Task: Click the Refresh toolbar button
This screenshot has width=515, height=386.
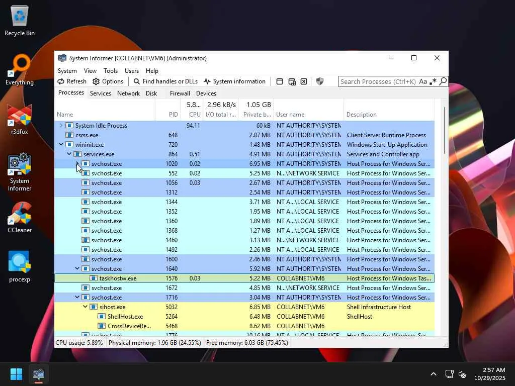Action: coord(72,81)
